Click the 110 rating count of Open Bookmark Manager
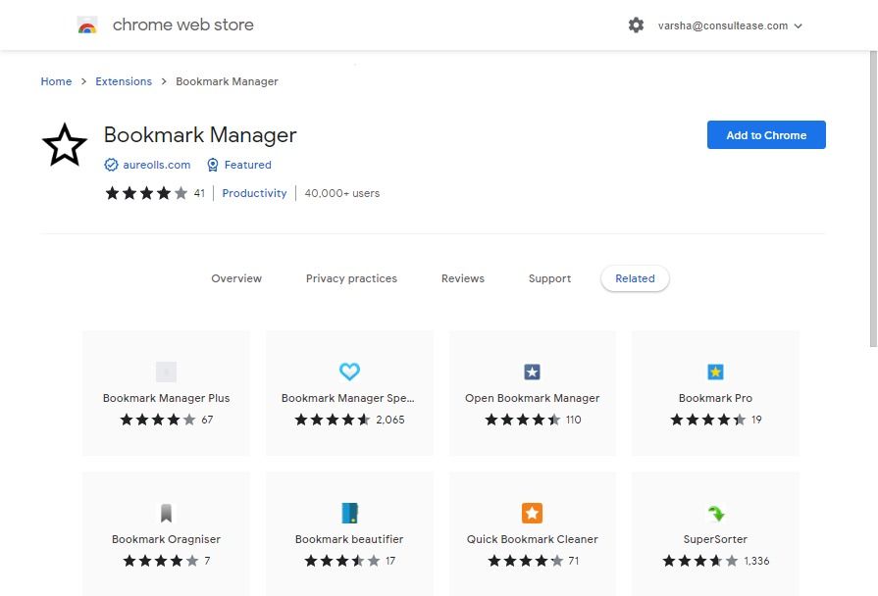This screenshot has width=878, height=596. 573,420
